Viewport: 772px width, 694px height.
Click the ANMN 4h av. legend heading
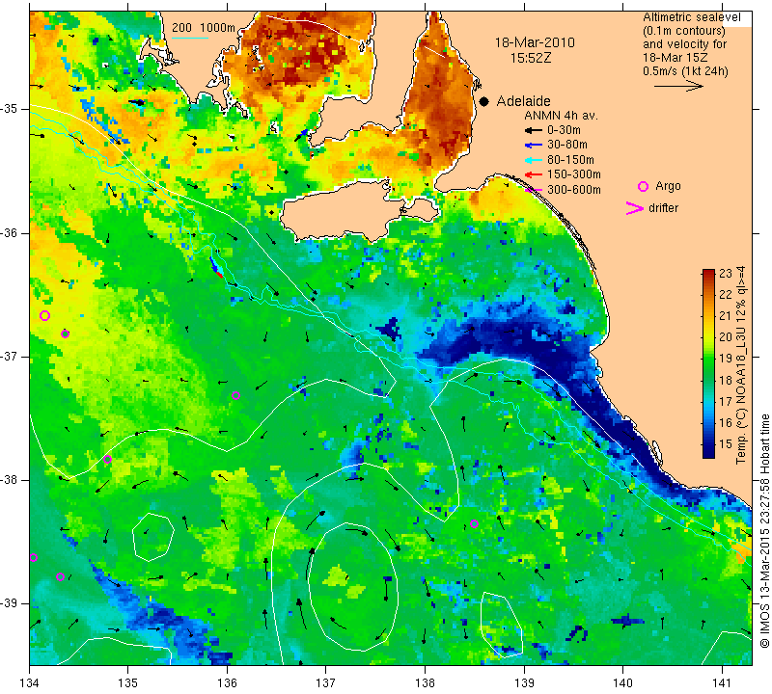coord(561,116)
